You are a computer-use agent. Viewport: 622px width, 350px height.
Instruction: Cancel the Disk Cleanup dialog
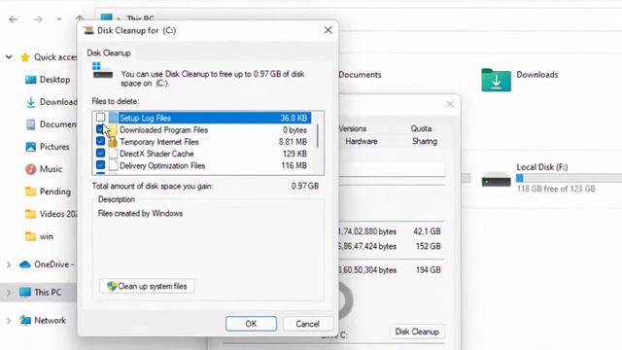coord(307,324)
